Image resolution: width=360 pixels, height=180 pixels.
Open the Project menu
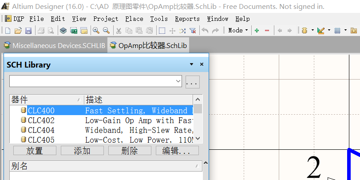[106, 19]
